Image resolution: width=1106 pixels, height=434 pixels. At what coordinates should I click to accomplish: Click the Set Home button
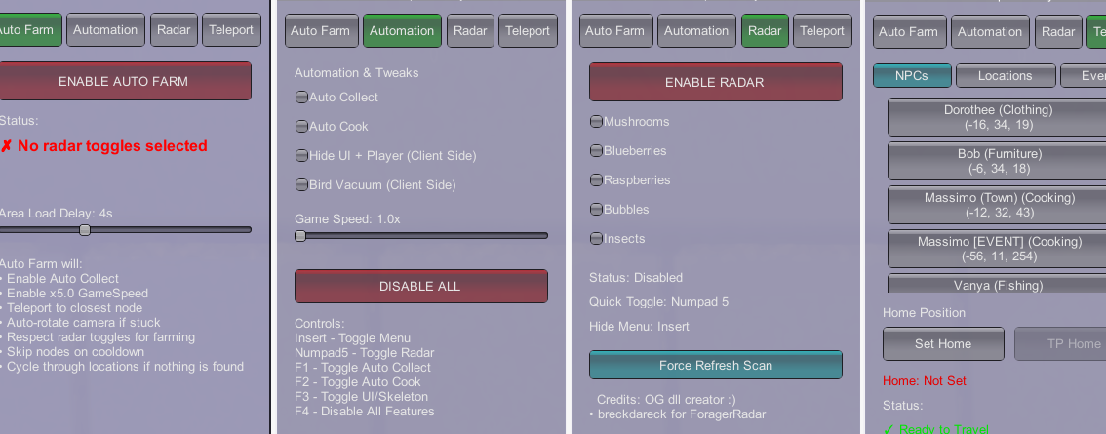tap(943, 343)
